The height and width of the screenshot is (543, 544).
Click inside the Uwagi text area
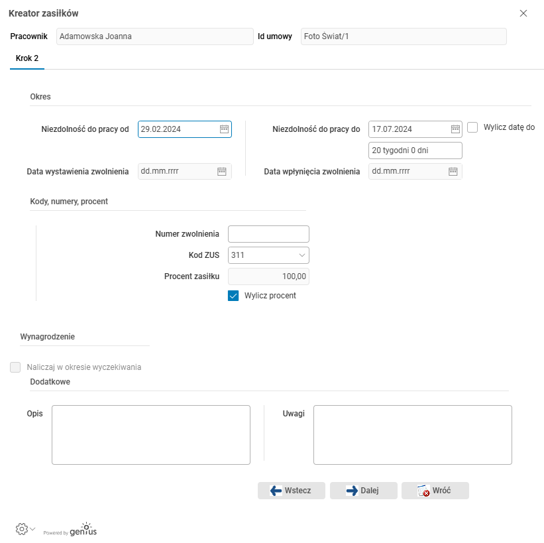coord(412,435)
